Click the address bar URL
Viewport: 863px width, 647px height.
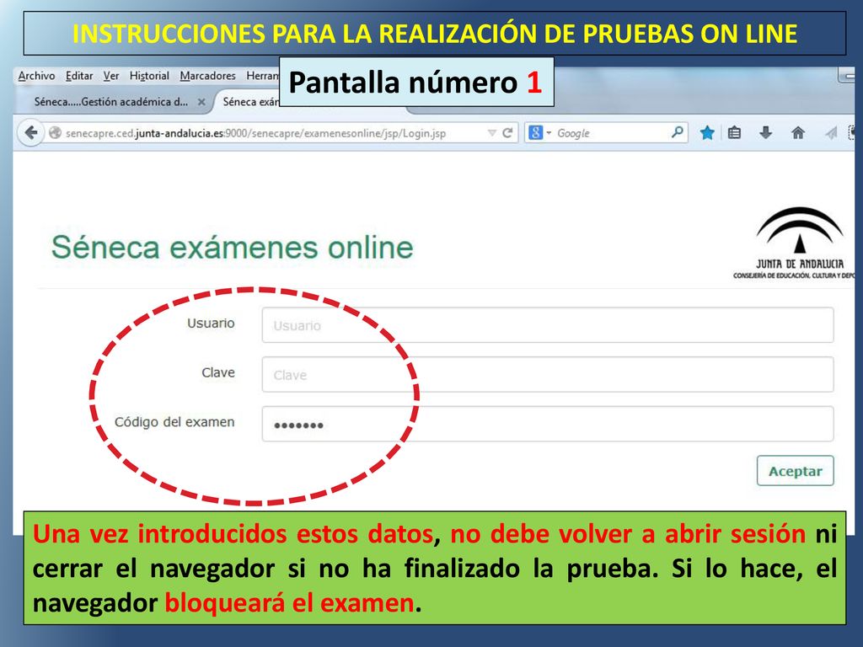[x=256, y=133]
